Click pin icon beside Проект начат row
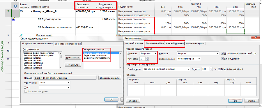 pos(21,35)
